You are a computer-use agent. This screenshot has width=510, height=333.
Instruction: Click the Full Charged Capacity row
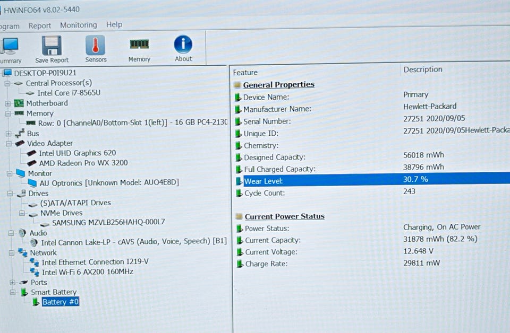(372, 168)
